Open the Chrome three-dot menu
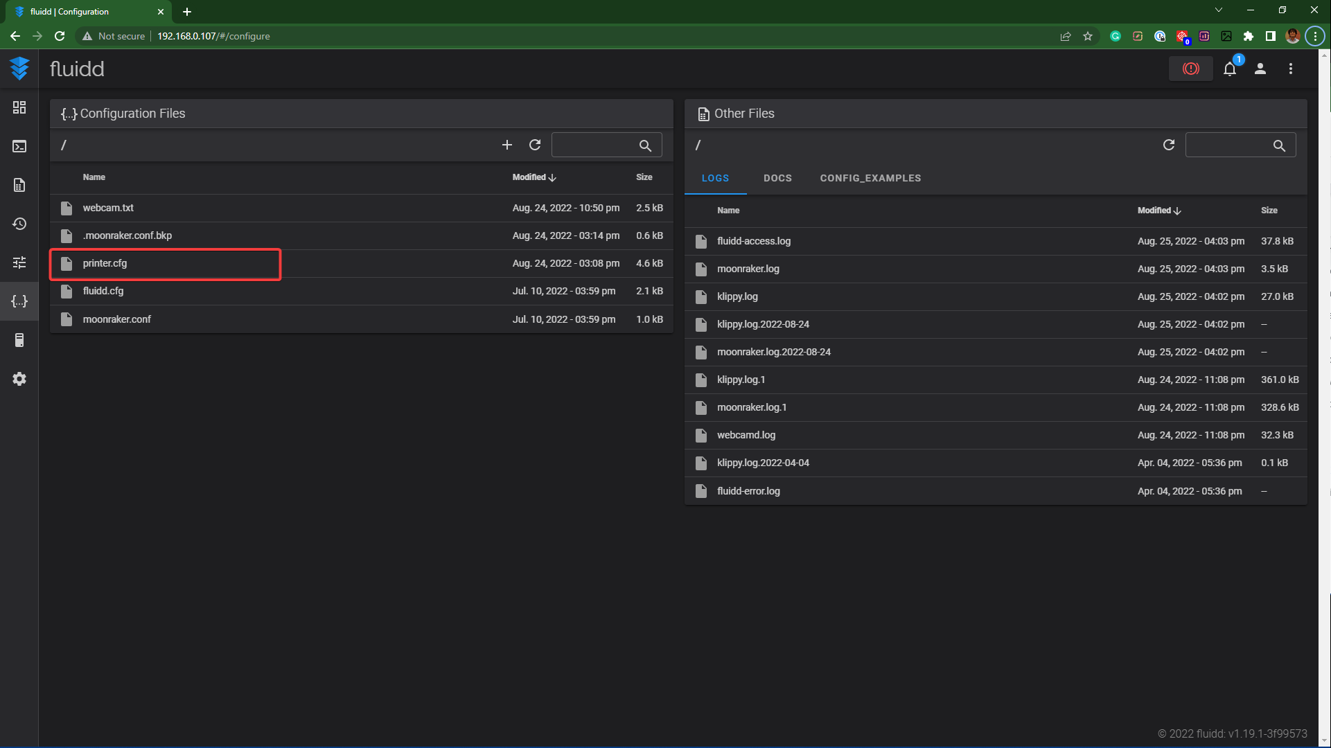This screenshot has width=1331, height=748. click(x=1315, y=36)
